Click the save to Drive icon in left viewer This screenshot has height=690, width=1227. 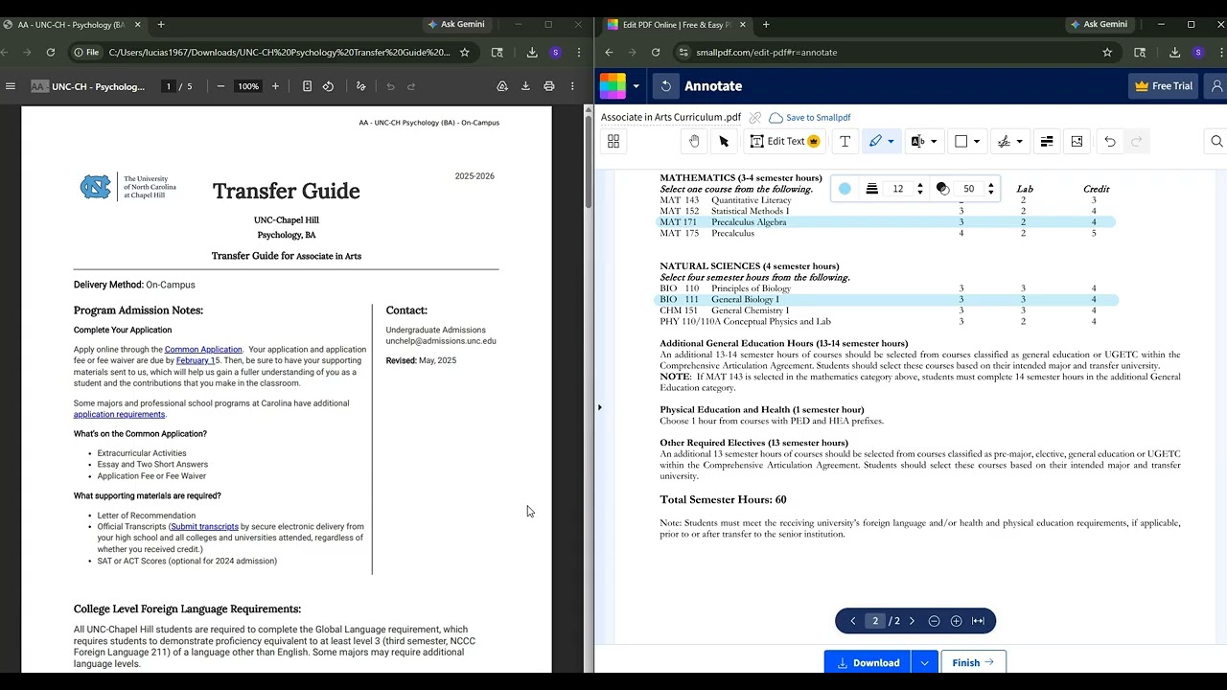coord(501,86)
